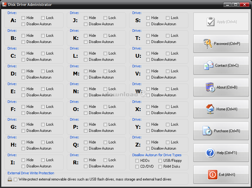The height and width of the screenshot is (188, 252).
Task: Click Disallow Autorun for Drive Types heading
Action: (157, 155)
